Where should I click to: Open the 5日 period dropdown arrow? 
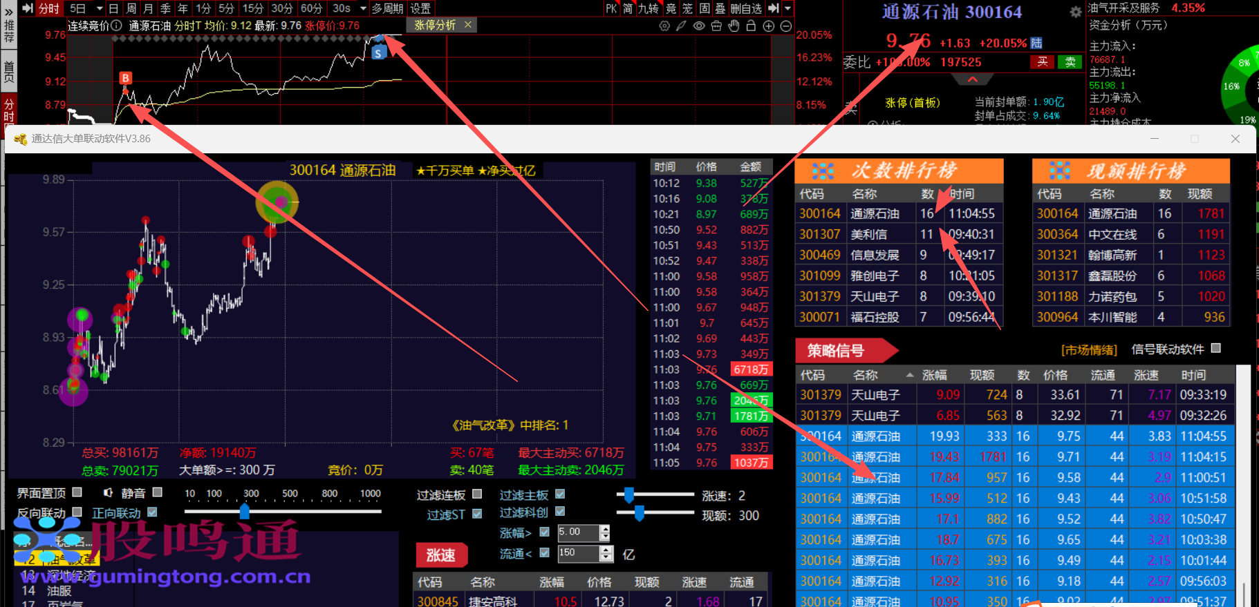click(100, 8)
